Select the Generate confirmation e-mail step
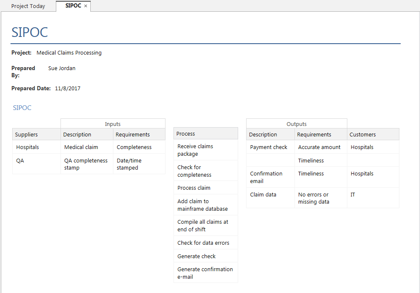The width and height of the screenshot is (420, 293). click(x=205, y=273)
